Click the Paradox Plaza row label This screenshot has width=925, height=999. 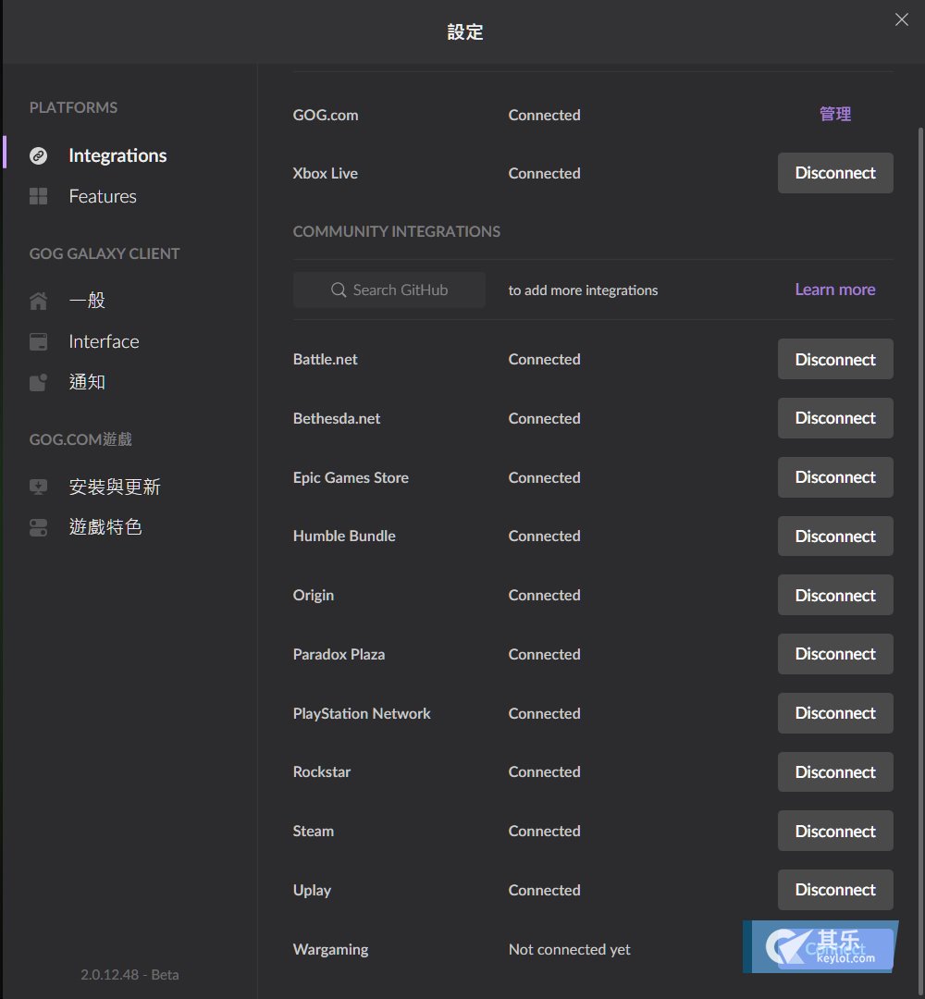click(339, 654)
